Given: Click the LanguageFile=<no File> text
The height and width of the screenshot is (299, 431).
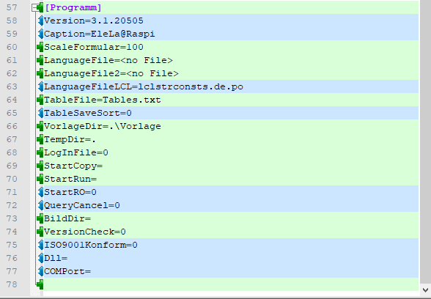Looking at the screenshot, I should (x=108, y=60).
